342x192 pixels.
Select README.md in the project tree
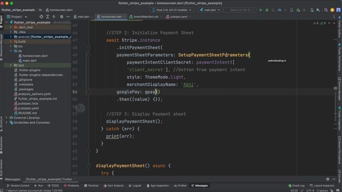27,113
